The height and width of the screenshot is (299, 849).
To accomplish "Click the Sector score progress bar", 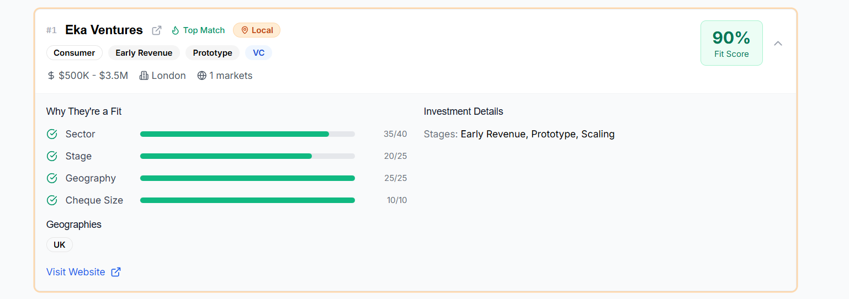I will [x=247, y=134].
